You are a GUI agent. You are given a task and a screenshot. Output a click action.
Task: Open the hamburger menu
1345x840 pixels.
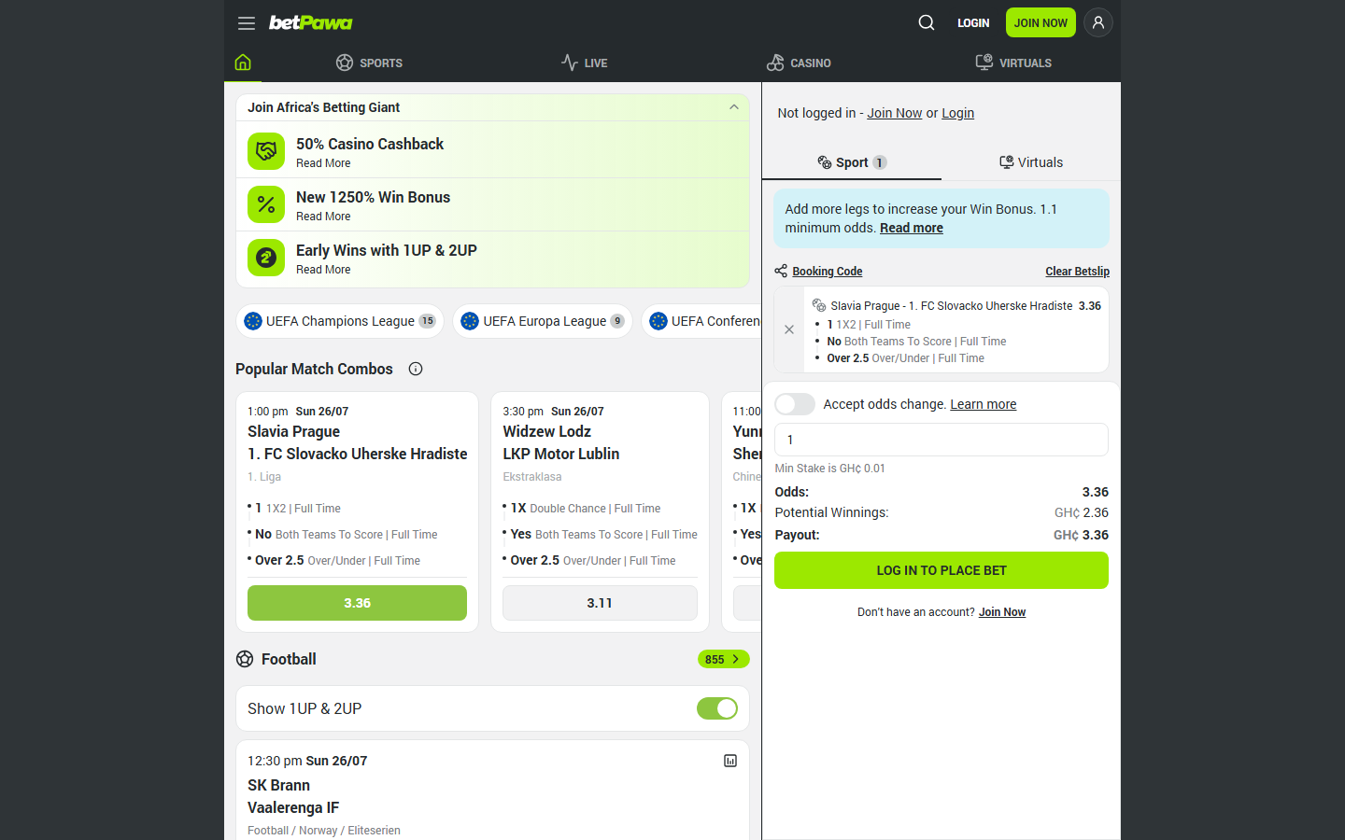click(247, 23)
